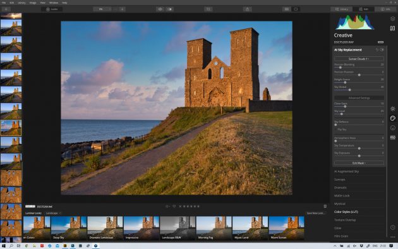This screenshot has width=398, height=249.
Task: Open the Layers panel icon
Action: (393, 19)
